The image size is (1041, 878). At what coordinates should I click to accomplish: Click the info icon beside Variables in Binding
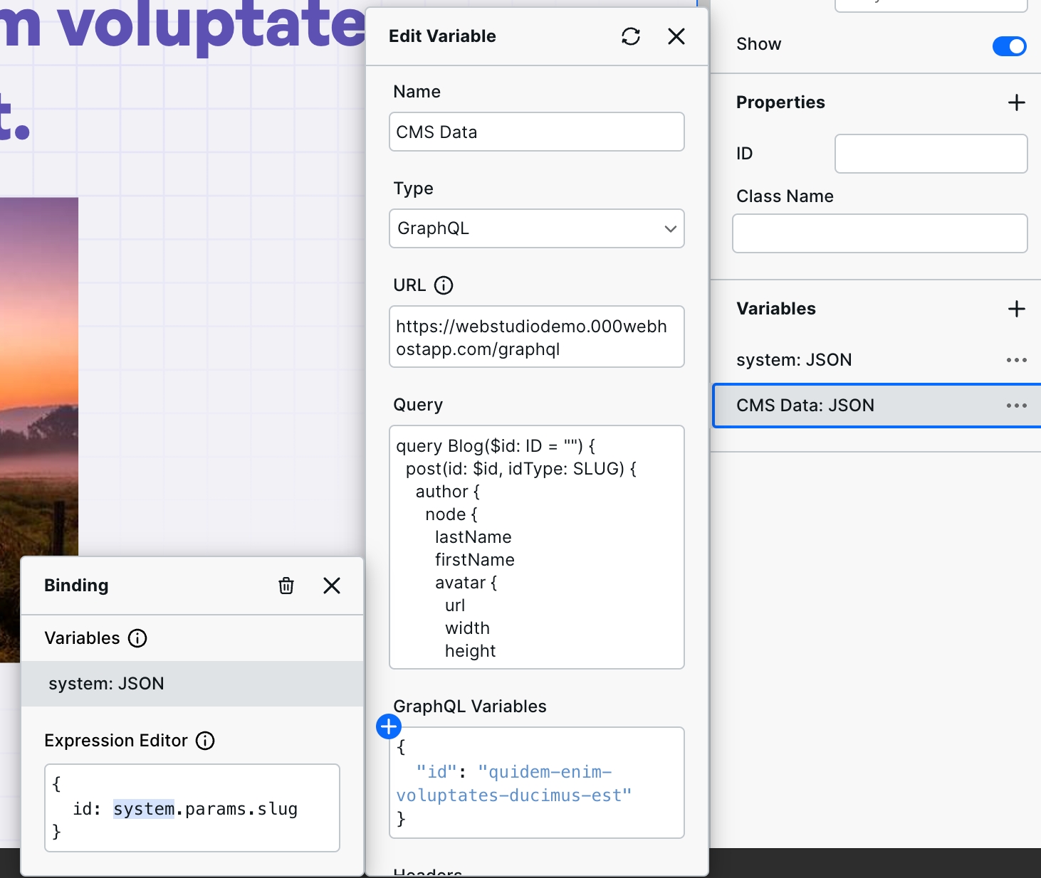[x=137, y=638]
